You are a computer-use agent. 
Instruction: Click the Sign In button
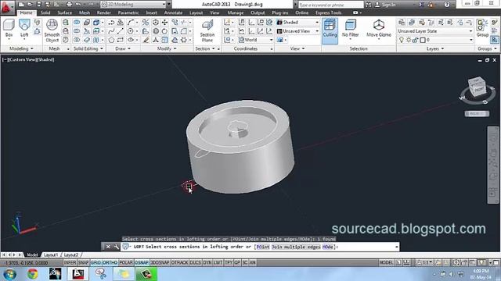(x=385, y=5)
